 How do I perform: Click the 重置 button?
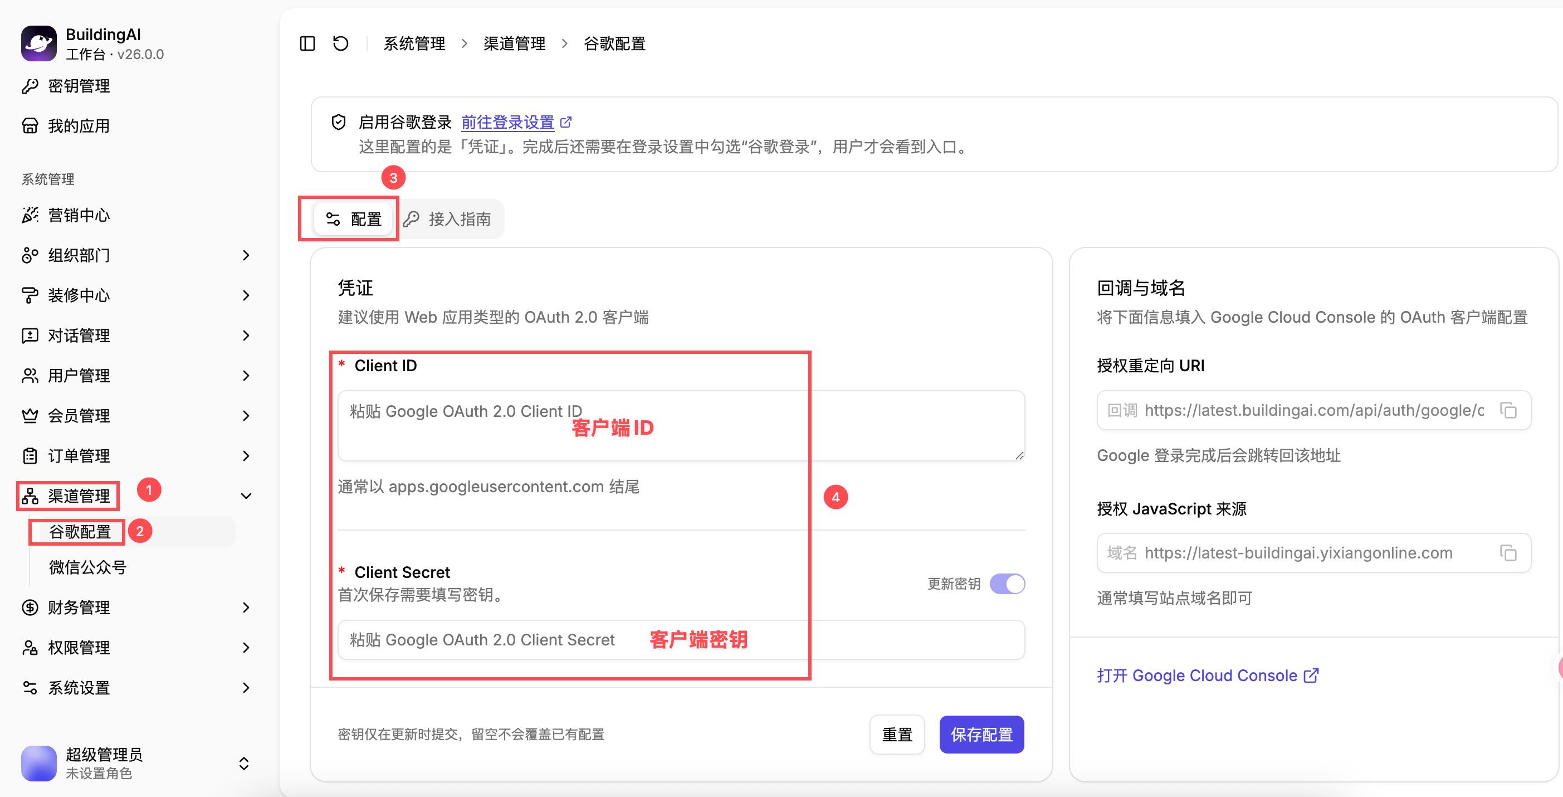897,735
